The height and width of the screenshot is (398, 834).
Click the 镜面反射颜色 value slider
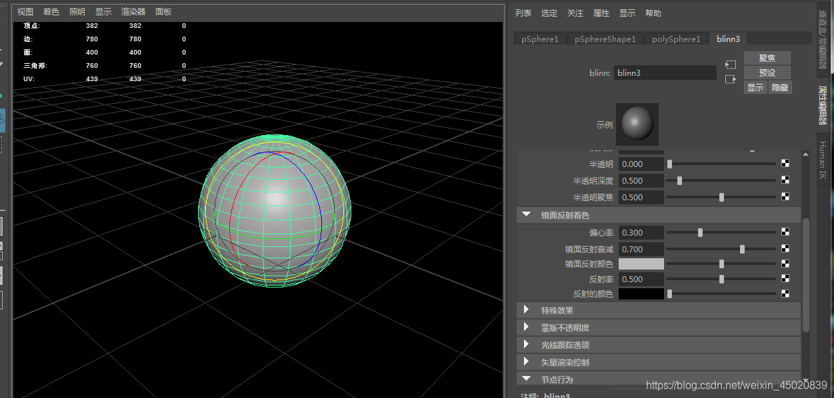721,264
